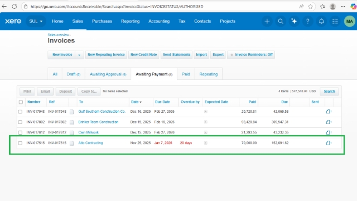Image resolution: width=357 pixels, height=201 pixels.
Task: Reload the page with refresh icon
Action: tap(15, 6)
